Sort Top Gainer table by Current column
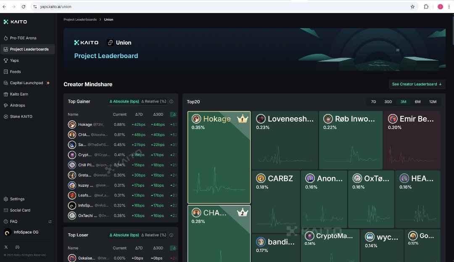Screen dimensions: 454x262 point(119,114)
